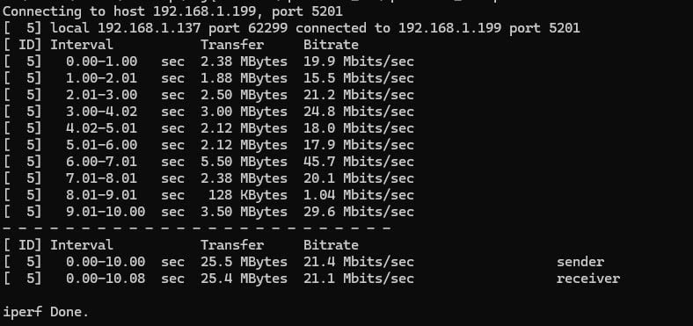Screen dimensions: 693x326
Task: Select the first 'Transfer' column header
Action: click(232, 45)
